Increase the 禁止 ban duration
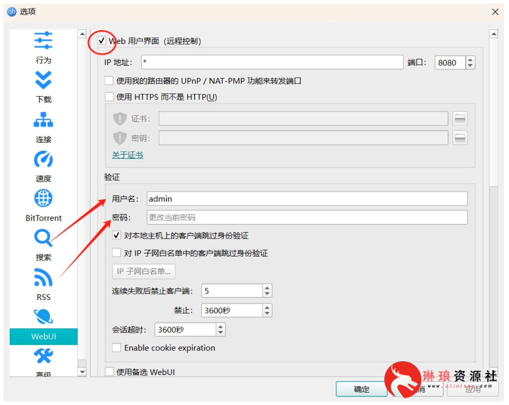Viewport: 509px width, 405px height. click(267, 307)
